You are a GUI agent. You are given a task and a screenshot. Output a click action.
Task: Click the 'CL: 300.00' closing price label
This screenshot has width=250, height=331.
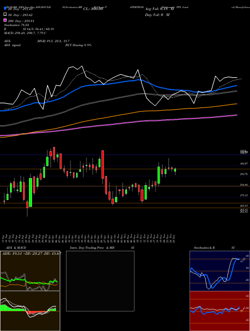click(93, 9)
